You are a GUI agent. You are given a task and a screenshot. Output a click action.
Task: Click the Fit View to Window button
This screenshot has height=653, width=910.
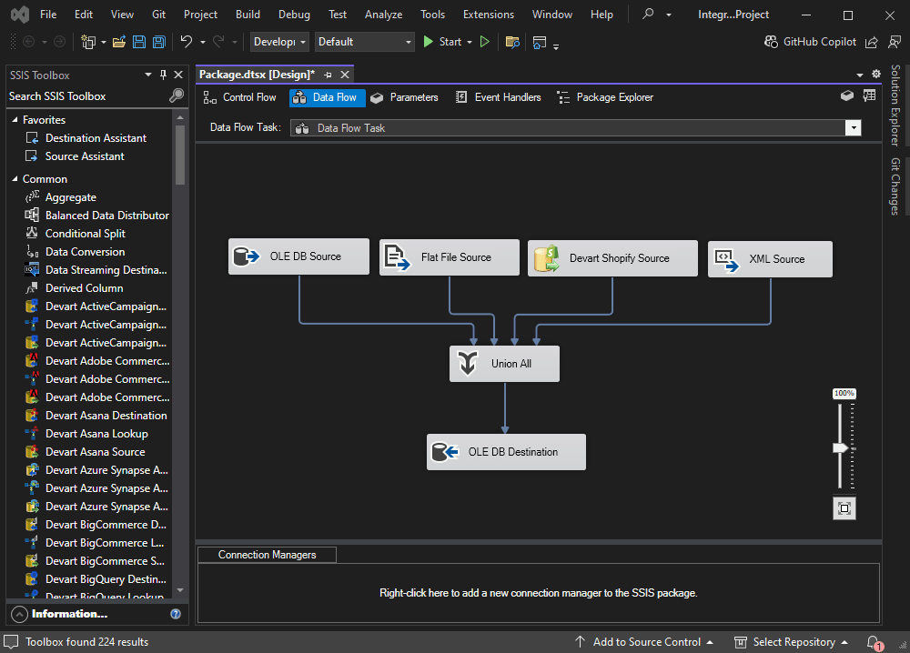844,508
